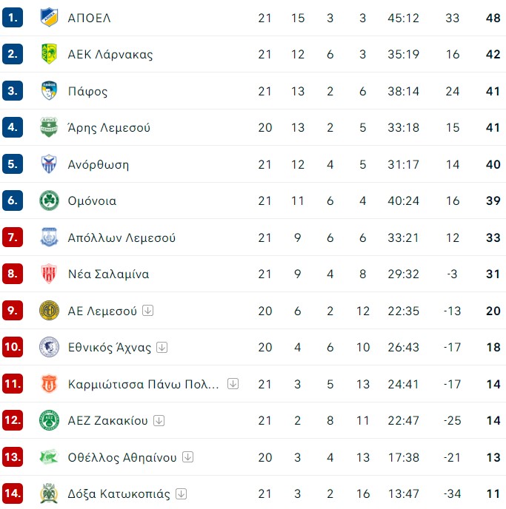Click the ΑΕΚ Λάρνακας club logo

tap(49, 54)
